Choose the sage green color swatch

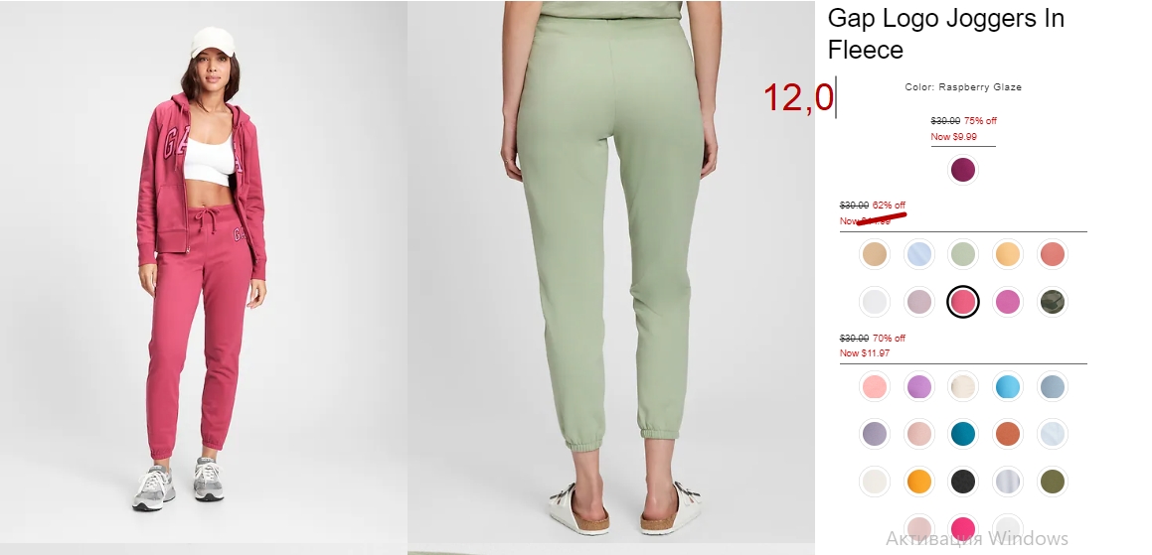click(x=962, y=254)
